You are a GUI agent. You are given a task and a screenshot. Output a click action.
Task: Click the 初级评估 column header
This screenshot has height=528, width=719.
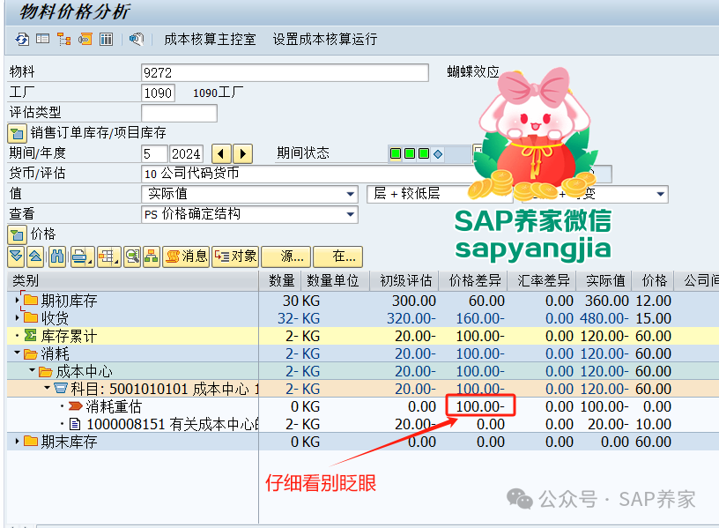click(x=404, y=280)
